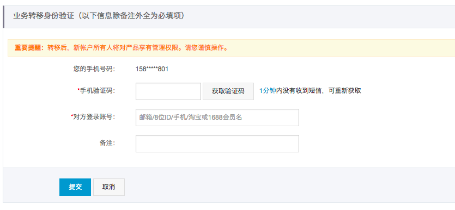Viewport: 455px width, 210px height.
Task: Click the 您的手机号码 label
Action: click(94, 69)
